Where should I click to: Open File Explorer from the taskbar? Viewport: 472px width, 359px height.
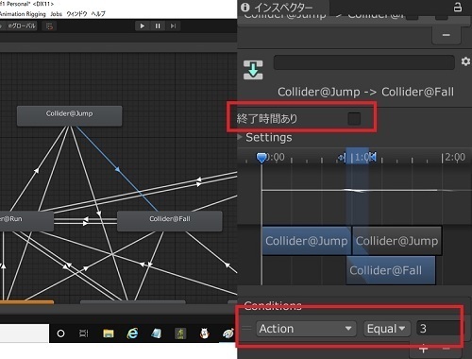tap(109, 333)
